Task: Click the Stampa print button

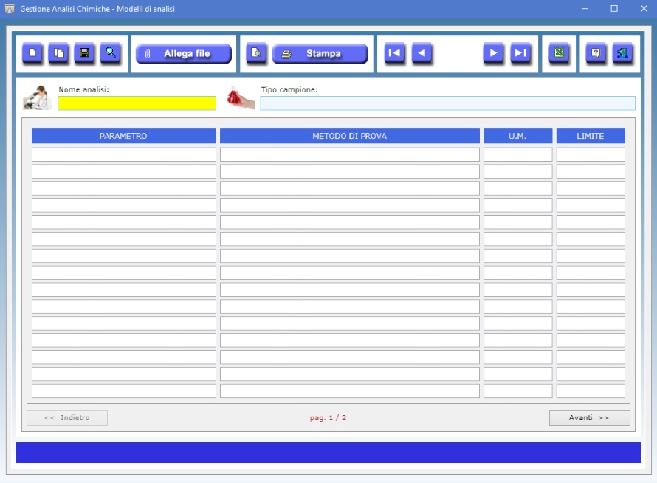Action: 320,54
